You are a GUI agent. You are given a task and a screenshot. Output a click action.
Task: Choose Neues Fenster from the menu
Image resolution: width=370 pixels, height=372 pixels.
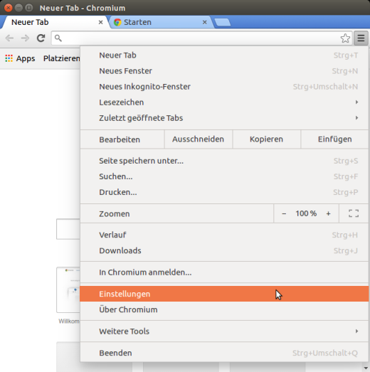click(224, 70)
